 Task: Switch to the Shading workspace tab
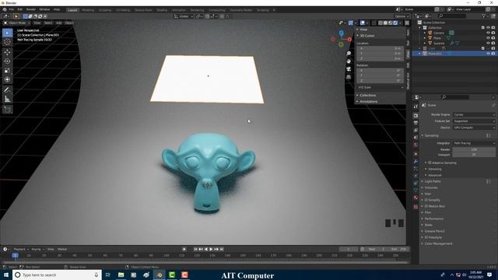tap(162, 10)
